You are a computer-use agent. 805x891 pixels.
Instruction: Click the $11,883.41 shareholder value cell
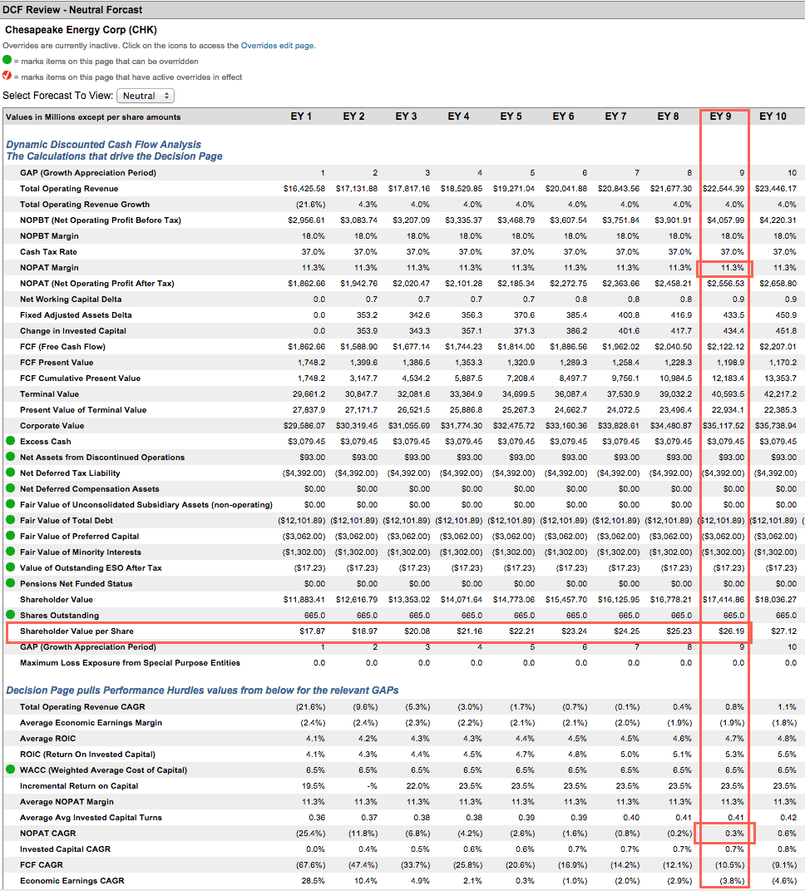point(304,600)
